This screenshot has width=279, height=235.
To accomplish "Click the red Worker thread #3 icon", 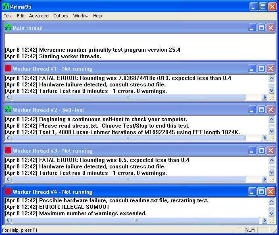I will (x=8, y=151).
